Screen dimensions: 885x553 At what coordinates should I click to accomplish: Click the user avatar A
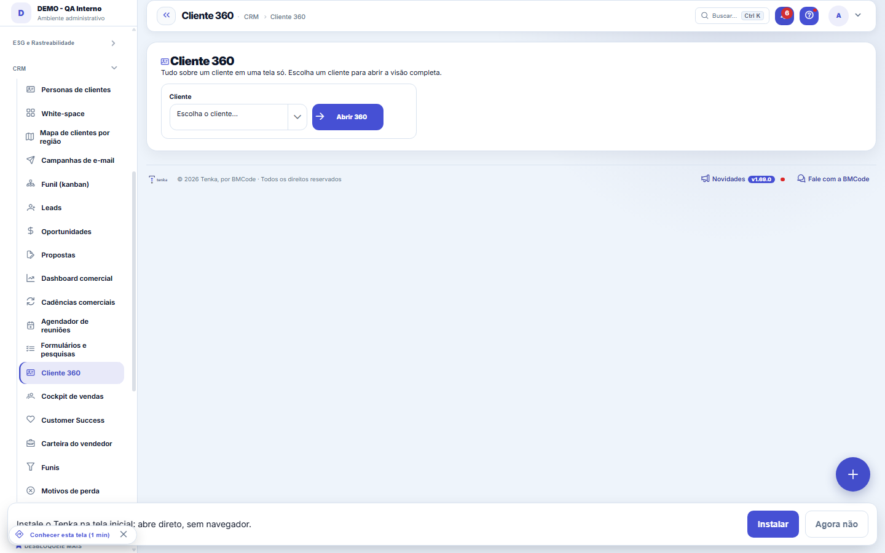point(838,15)
